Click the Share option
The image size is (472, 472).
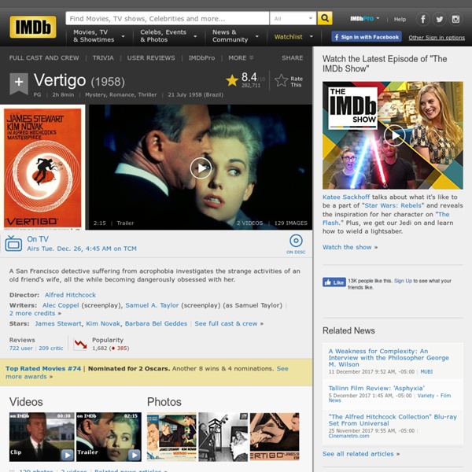[293, 57]
